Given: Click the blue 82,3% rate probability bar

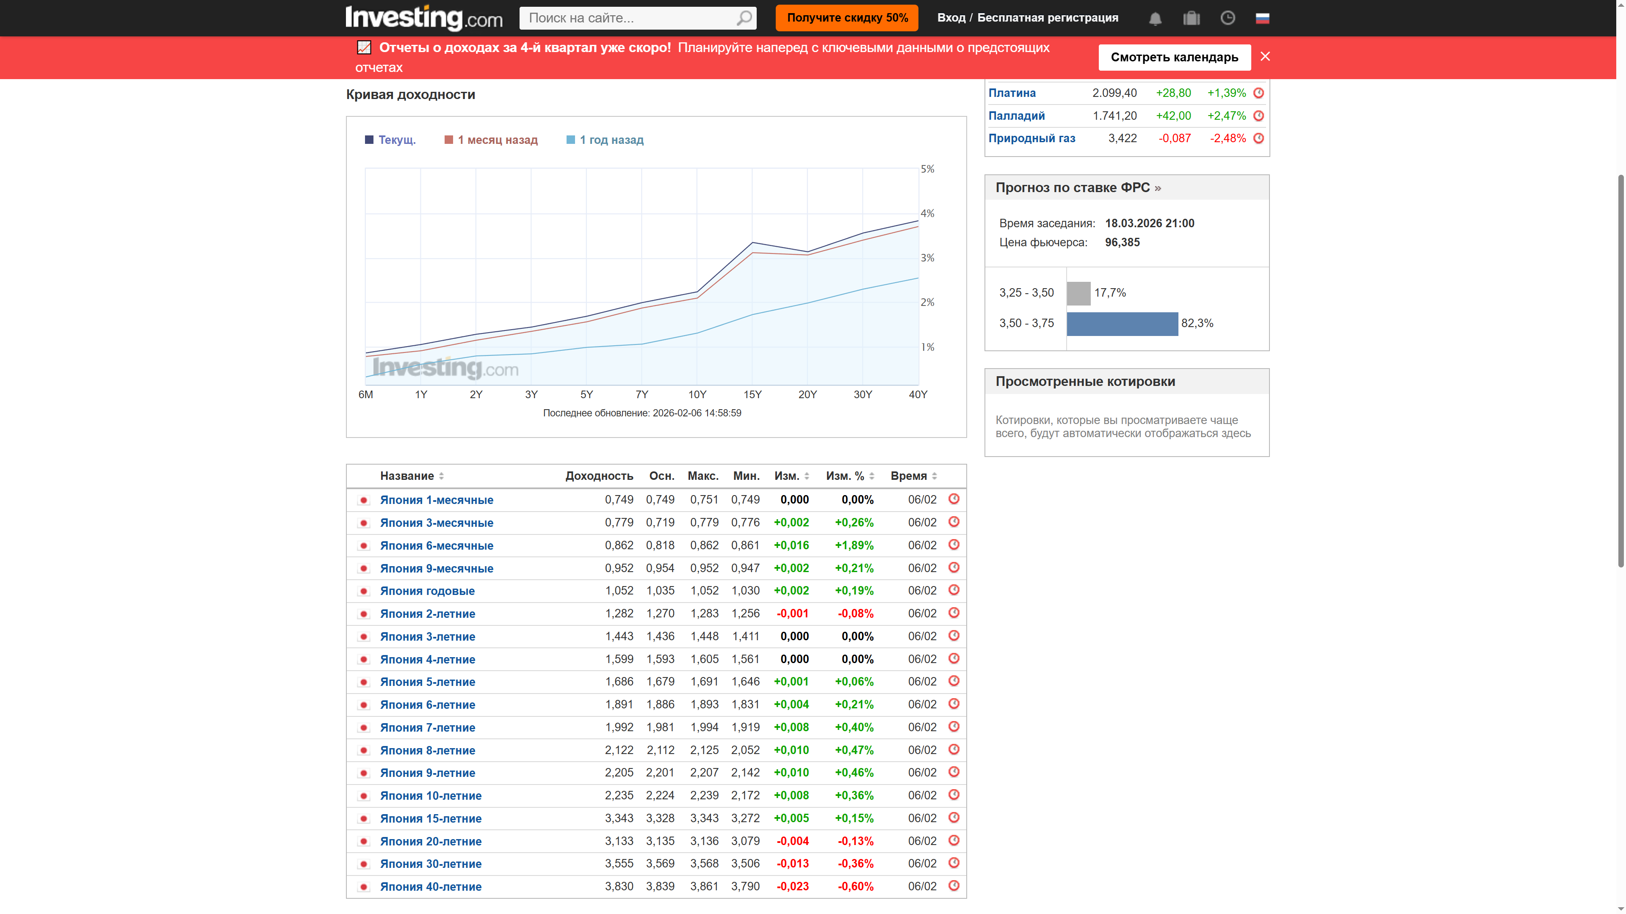Looking at the screenshot, I should (1122, 324).
